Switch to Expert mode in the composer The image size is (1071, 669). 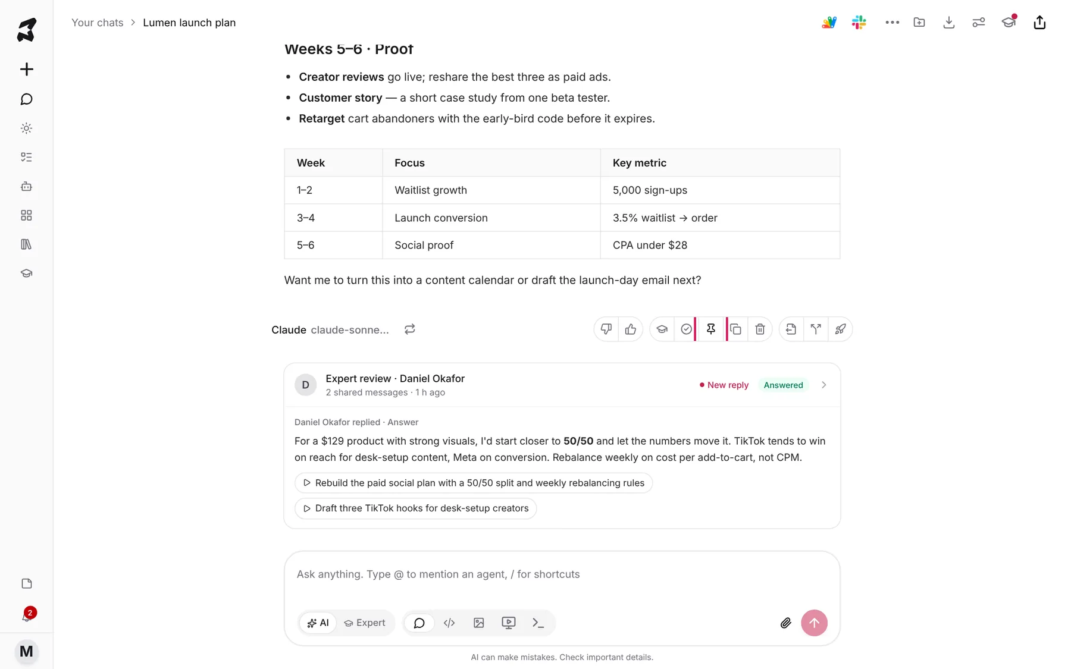pos(365,623)
